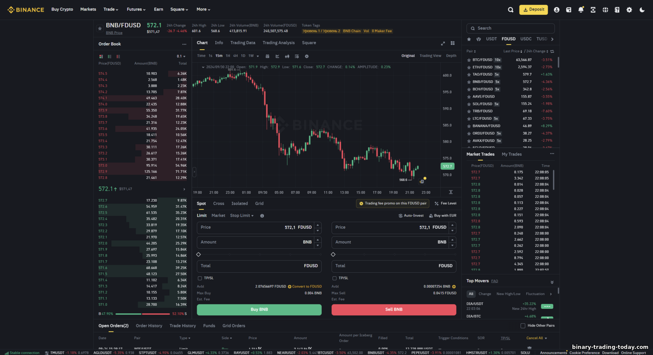
Task: Click Sell BNB button
Action: [394, 310]
